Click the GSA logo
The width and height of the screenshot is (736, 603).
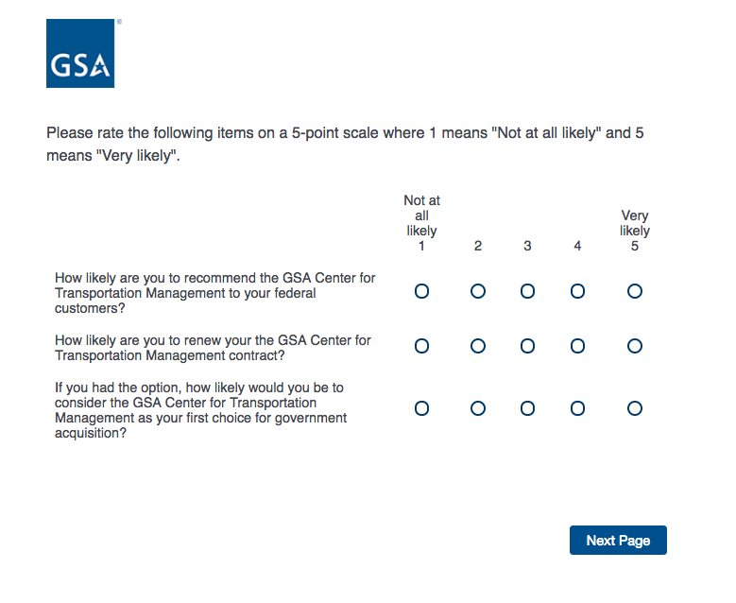tap(80, 54)
